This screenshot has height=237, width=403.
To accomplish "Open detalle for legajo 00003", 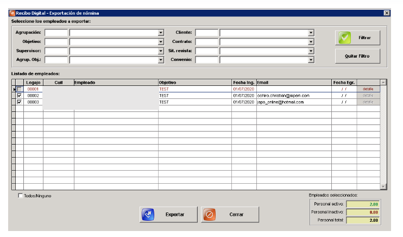I will point(368,102).
